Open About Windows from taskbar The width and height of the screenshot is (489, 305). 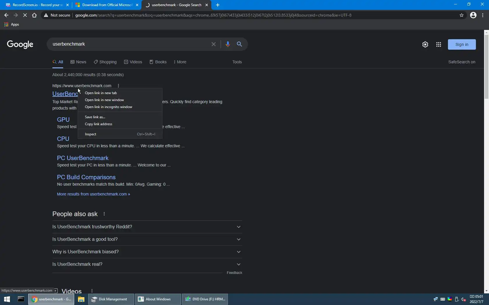(x=158, y=299)
